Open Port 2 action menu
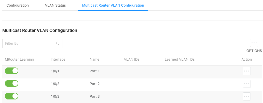263x103 pixels. pos(247,84)
